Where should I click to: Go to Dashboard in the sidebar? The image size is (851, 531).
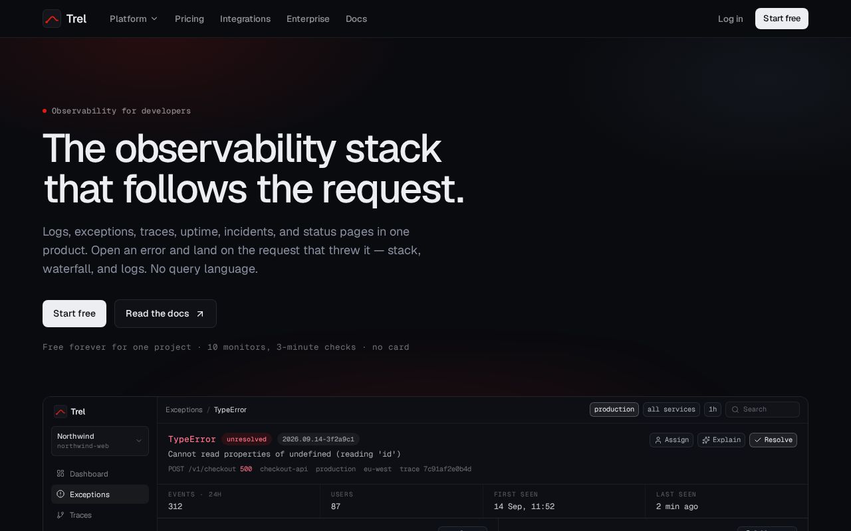pos(100,474)
